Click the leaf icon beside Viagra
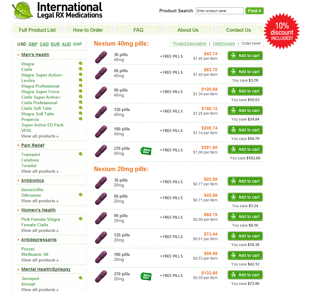 tap(81, 63)
